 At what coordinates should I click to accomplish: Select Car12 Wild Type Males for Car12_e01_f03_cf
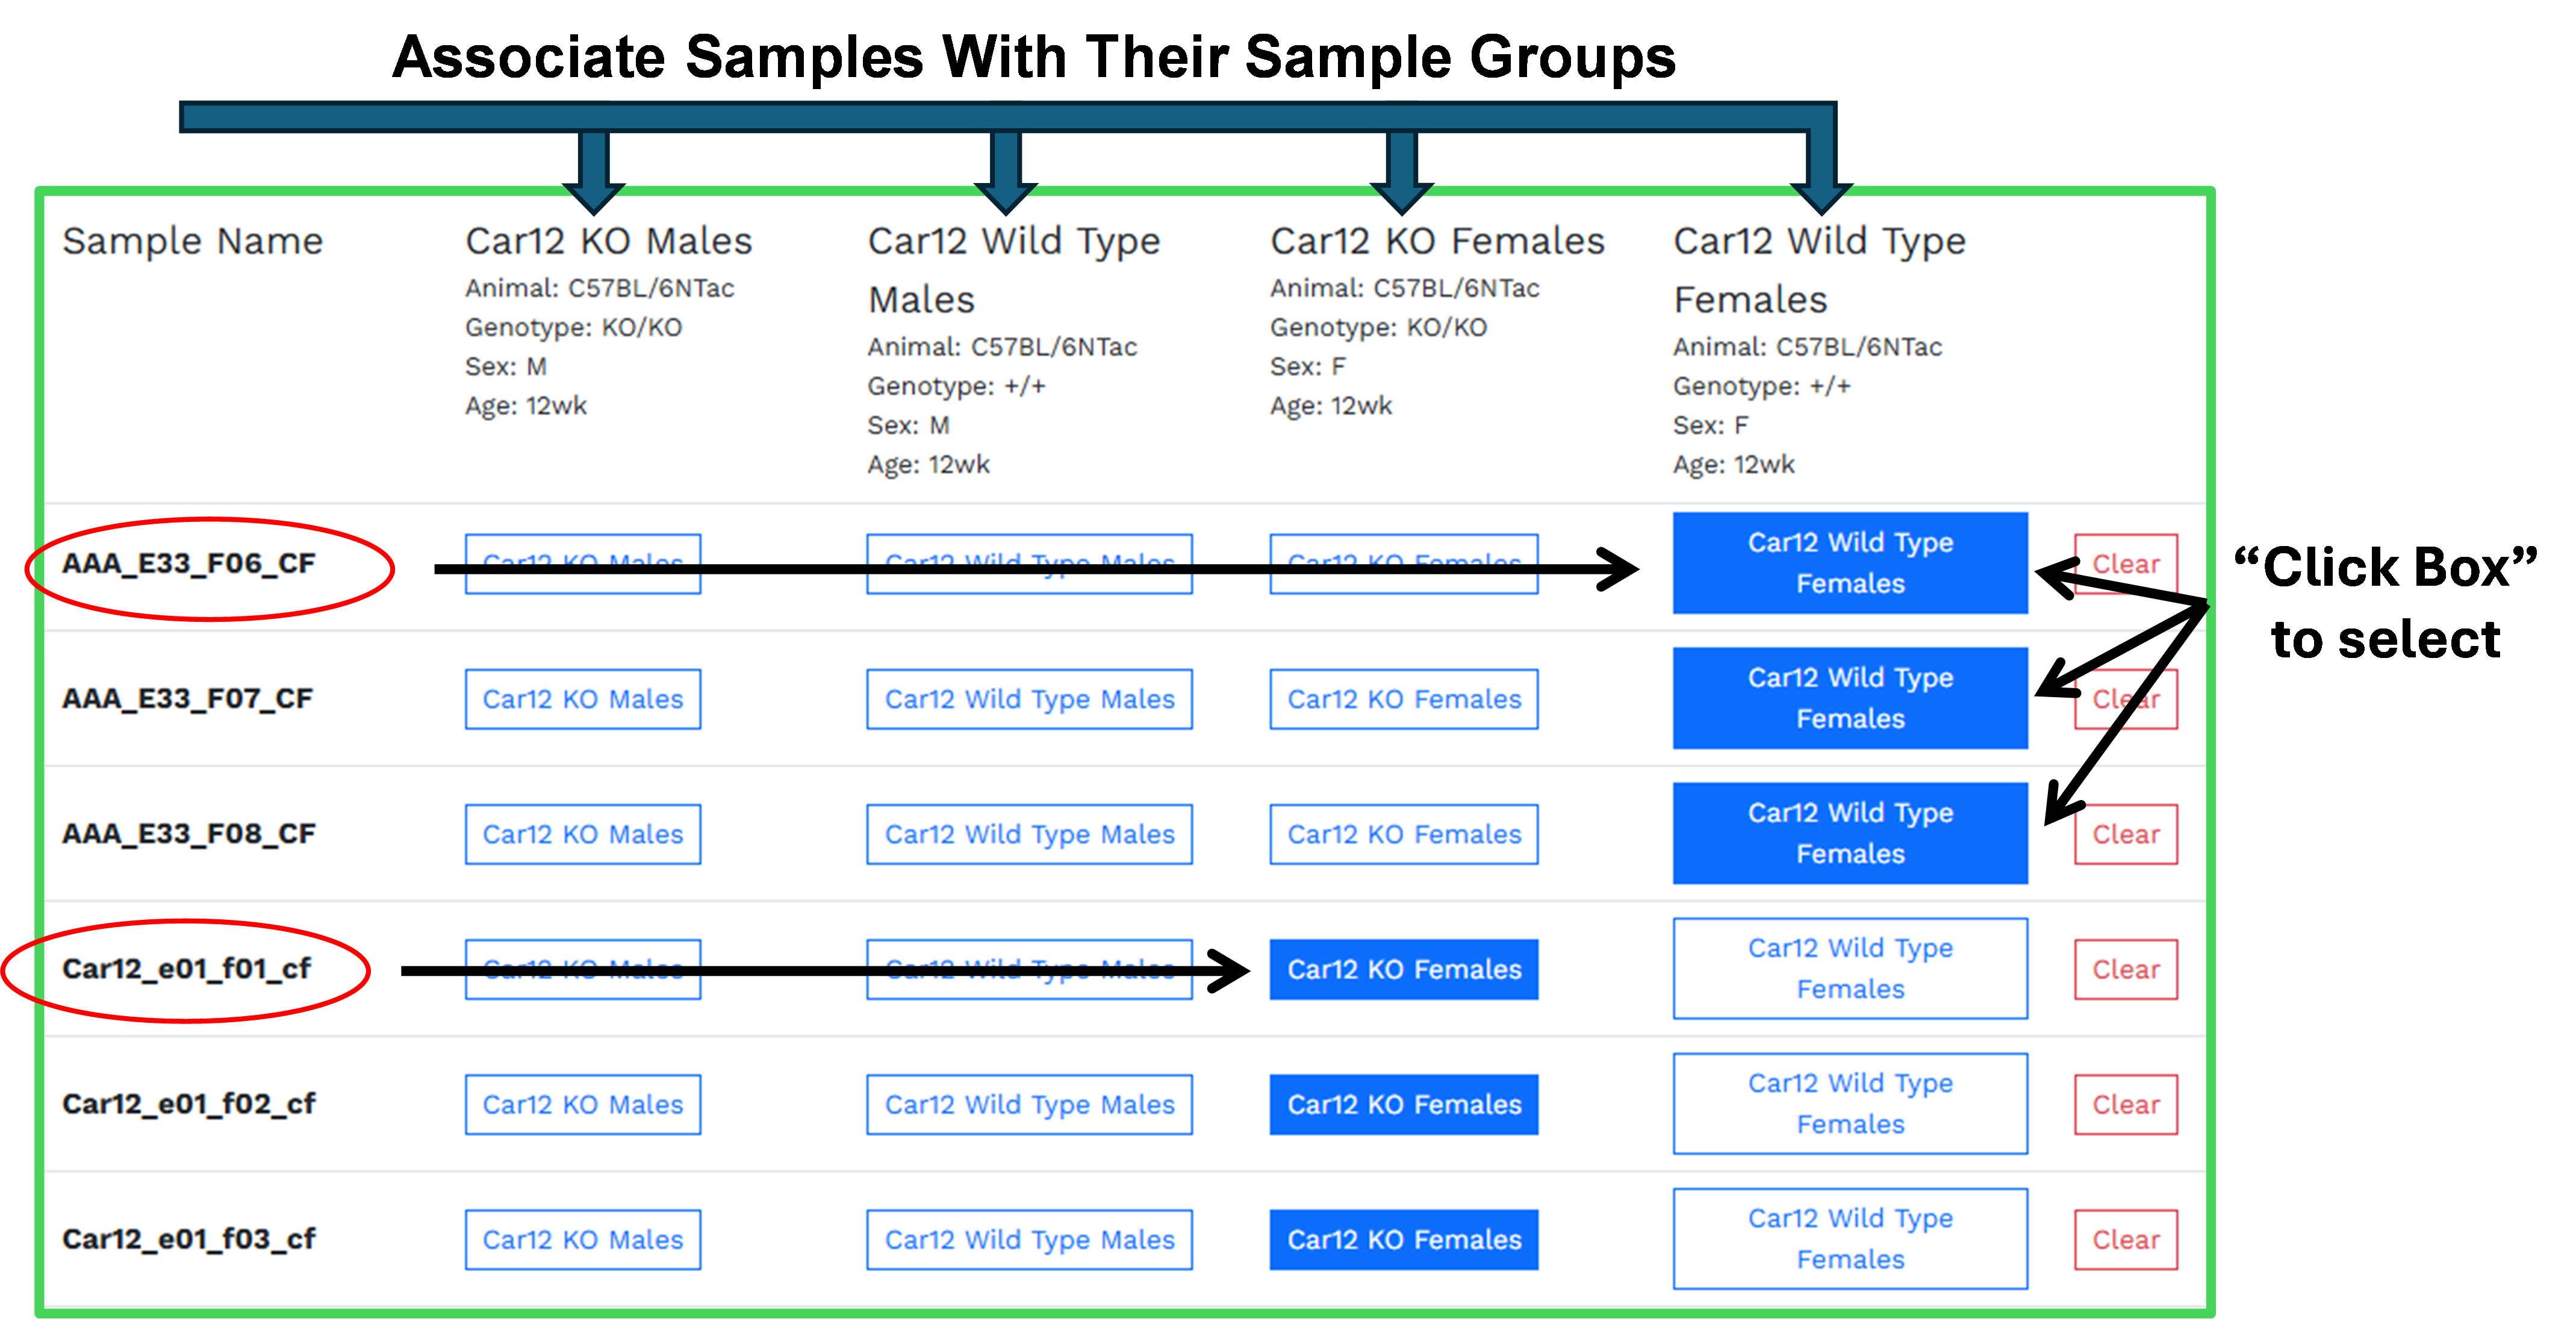(x=1029, y=1239)
